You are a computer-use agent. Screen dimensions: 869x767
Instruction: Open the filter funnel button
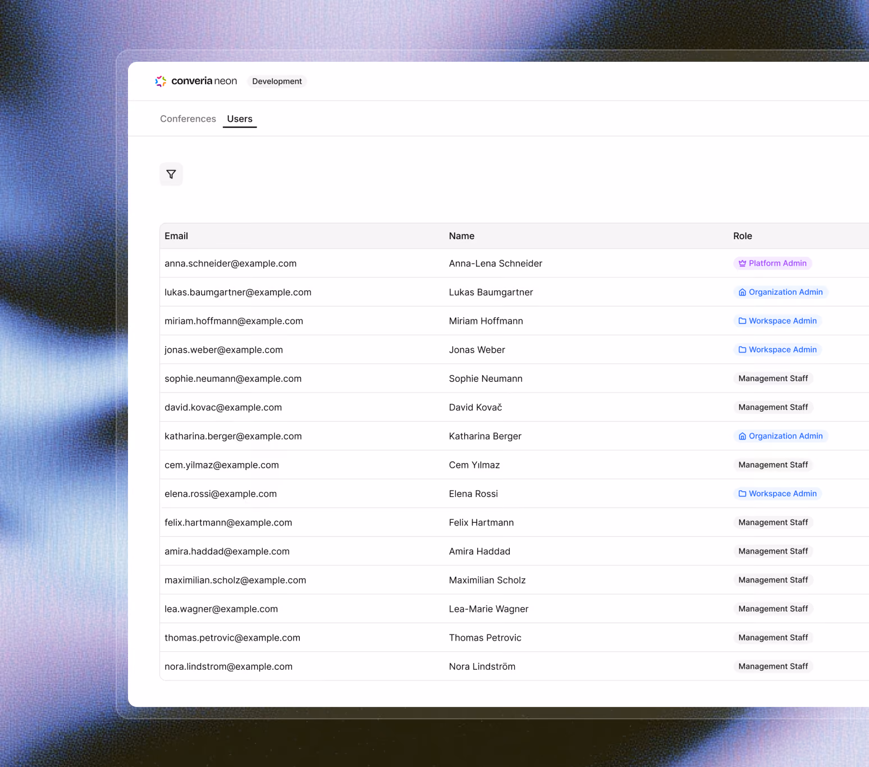pos(171,174)
